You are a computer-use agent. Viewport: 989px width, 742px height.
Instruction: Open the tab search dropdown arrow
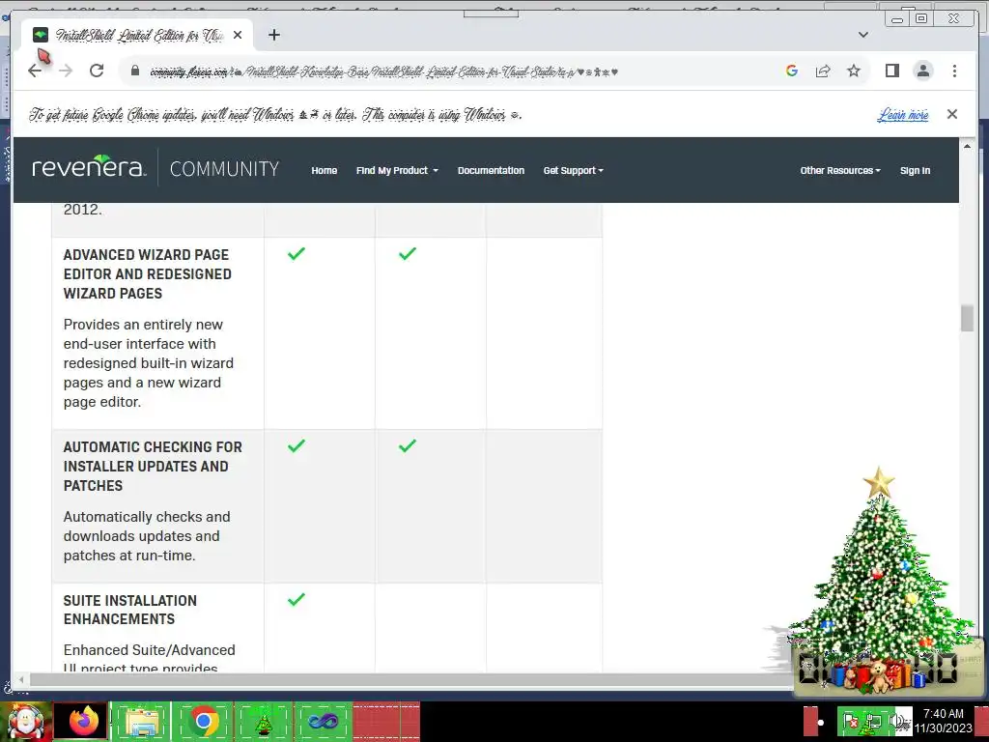pos(863,35)
